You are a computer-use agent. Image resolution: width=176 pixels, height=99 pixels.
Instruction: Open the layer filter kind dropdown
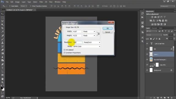click(152, 31)
